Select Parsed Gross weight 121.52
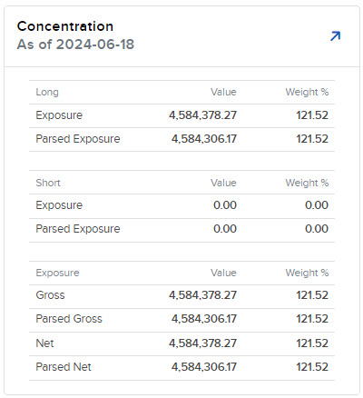The width and height of the screenshot is (363, 398). (312, 319)
